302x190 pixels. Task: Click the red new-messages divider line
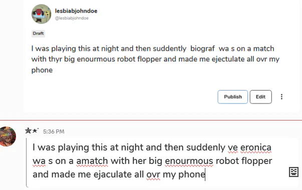151,120
